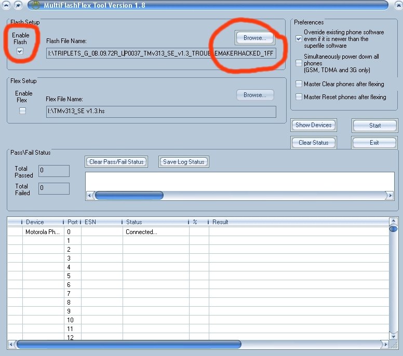Click the Flash File Name input field
Screen dimensions: 403x356
(x=161, y=53)
